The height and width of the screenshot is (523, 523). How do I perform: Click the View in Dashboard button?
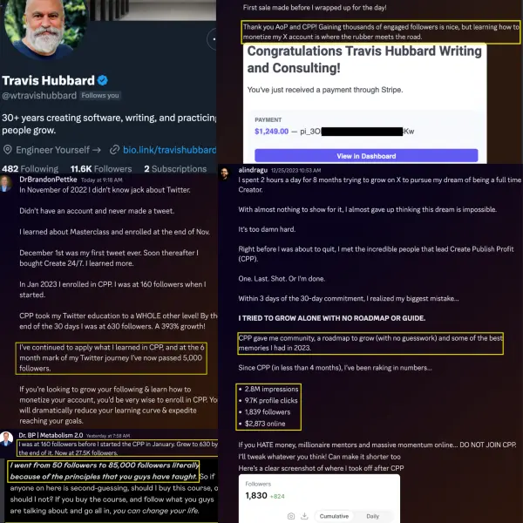point(366,156)
